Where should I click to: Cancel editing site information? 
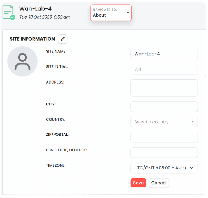(159, 183)
